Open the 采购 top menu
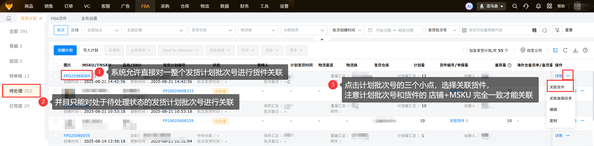594x146 pixels. pyautogui.click(x=165, y=6)
